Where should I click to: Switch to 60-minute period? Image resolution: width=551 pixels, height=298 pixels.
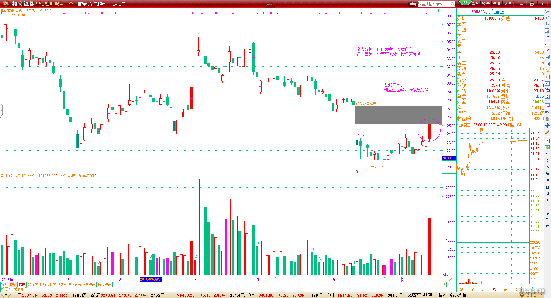547,181
